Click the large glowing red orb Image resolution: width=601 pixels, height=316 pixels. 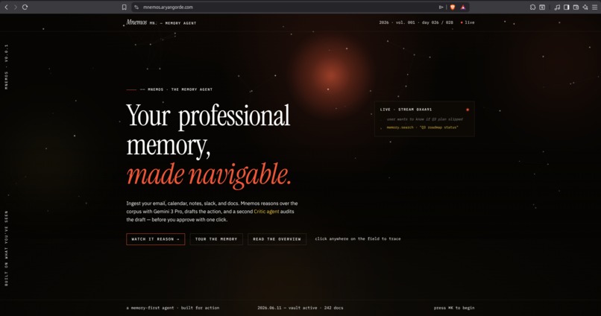(x=330, y=75)
